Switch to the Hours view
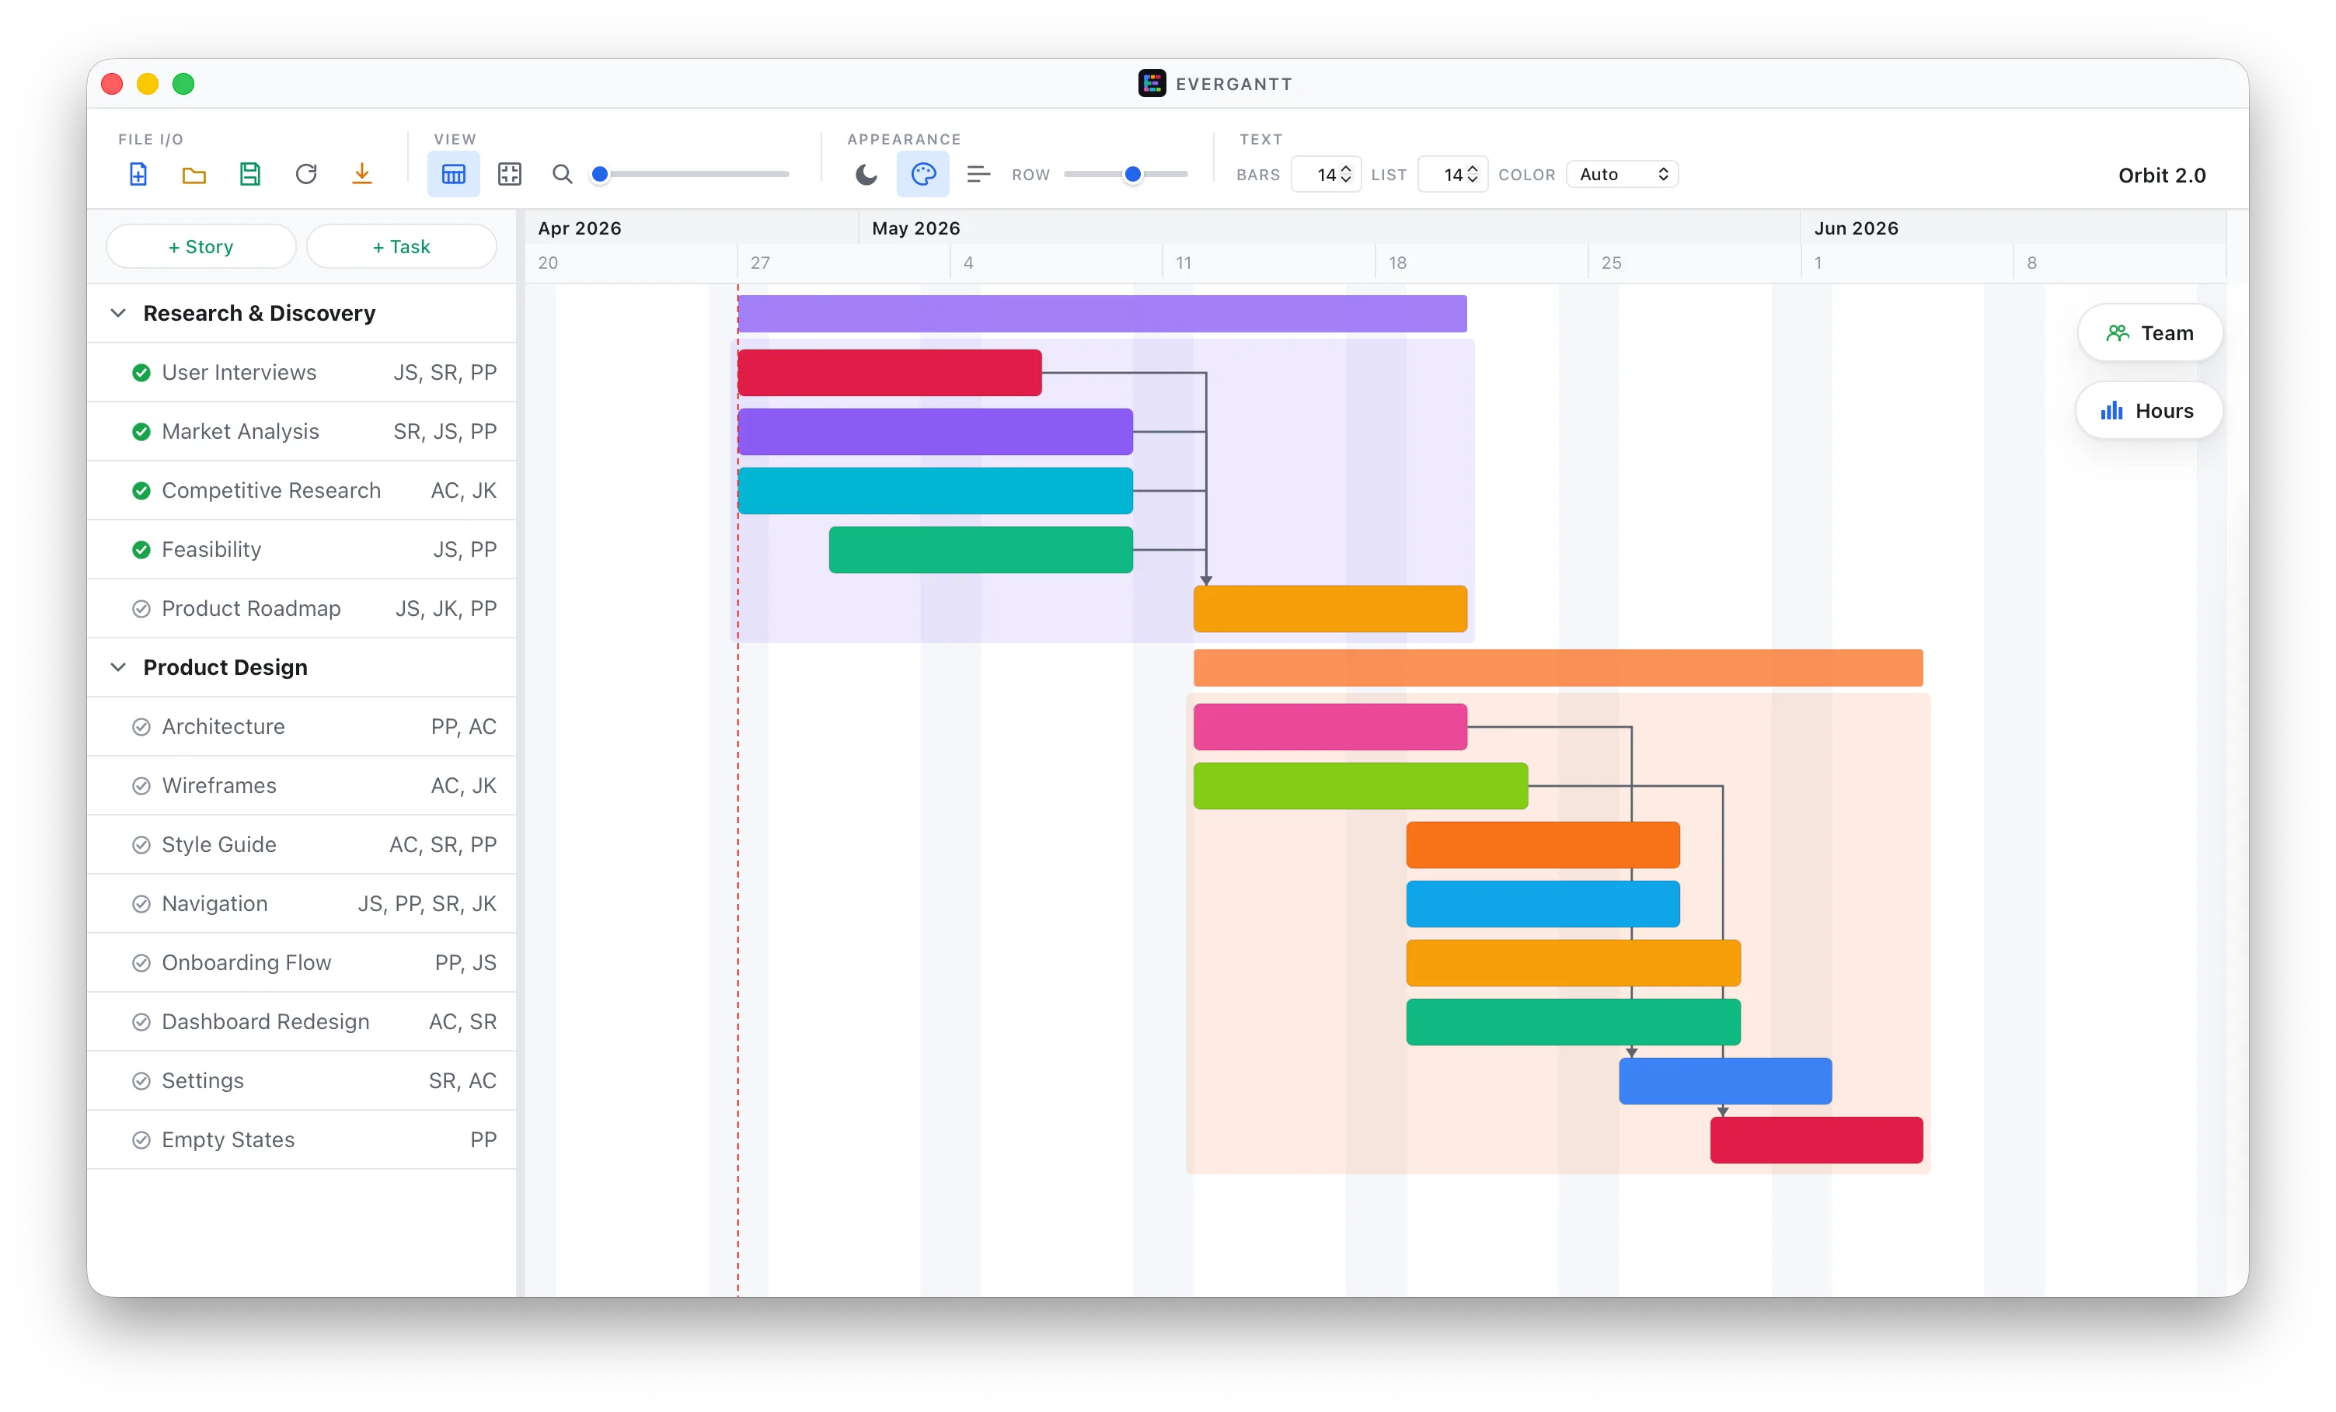This screenshot has width=2336, height=1412. point(2147,409)
